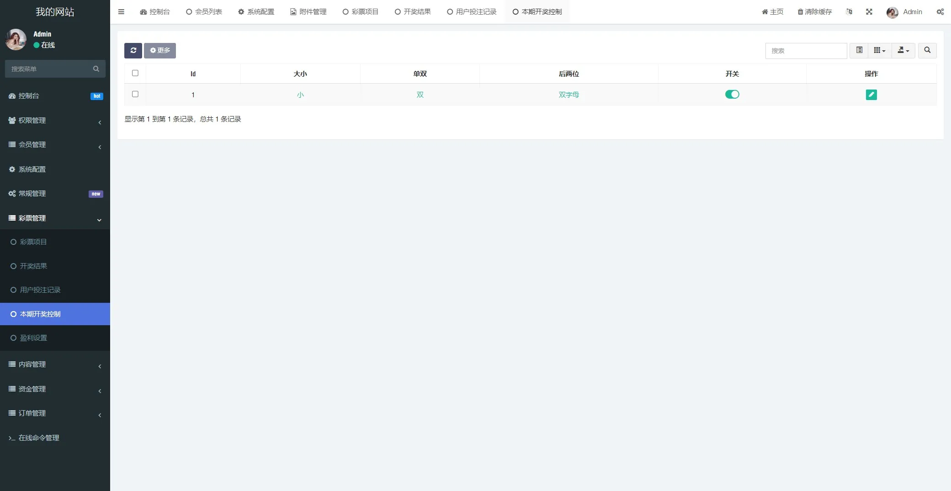
Task: Open the export dropdown in table toolbar
Action: click(903, 50)
